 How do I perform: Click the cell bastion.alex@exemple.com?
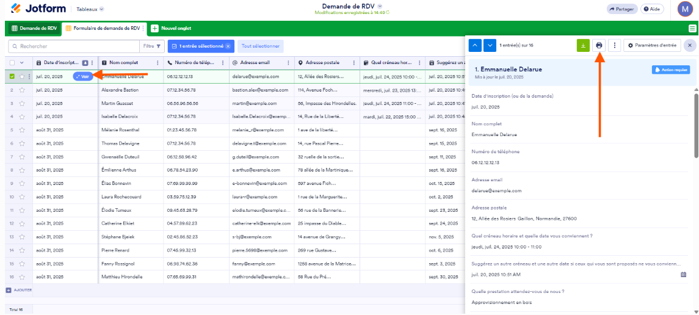coord(262,90)
